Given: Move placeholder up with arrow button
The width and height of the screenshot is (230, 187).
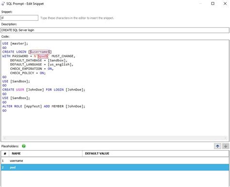Looking at the screenshot, I should coord(217,146).
